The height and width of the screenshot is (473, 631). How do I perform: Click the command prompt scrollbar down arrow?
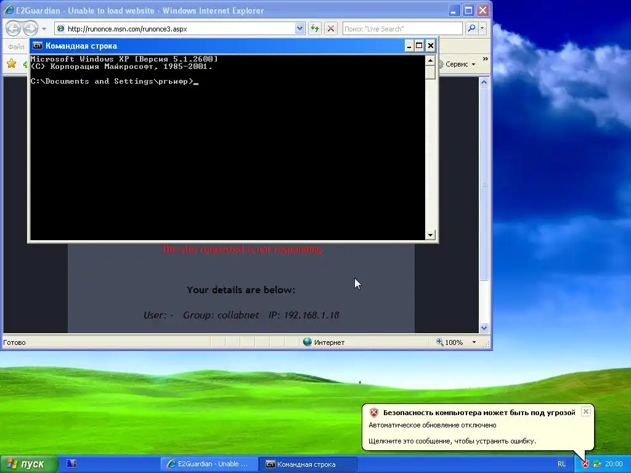[x=430, y=235]
